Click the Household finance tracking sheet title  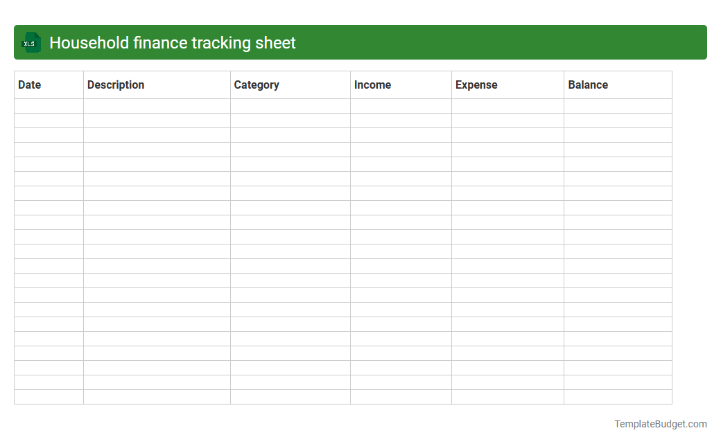[x=172, y=42]
